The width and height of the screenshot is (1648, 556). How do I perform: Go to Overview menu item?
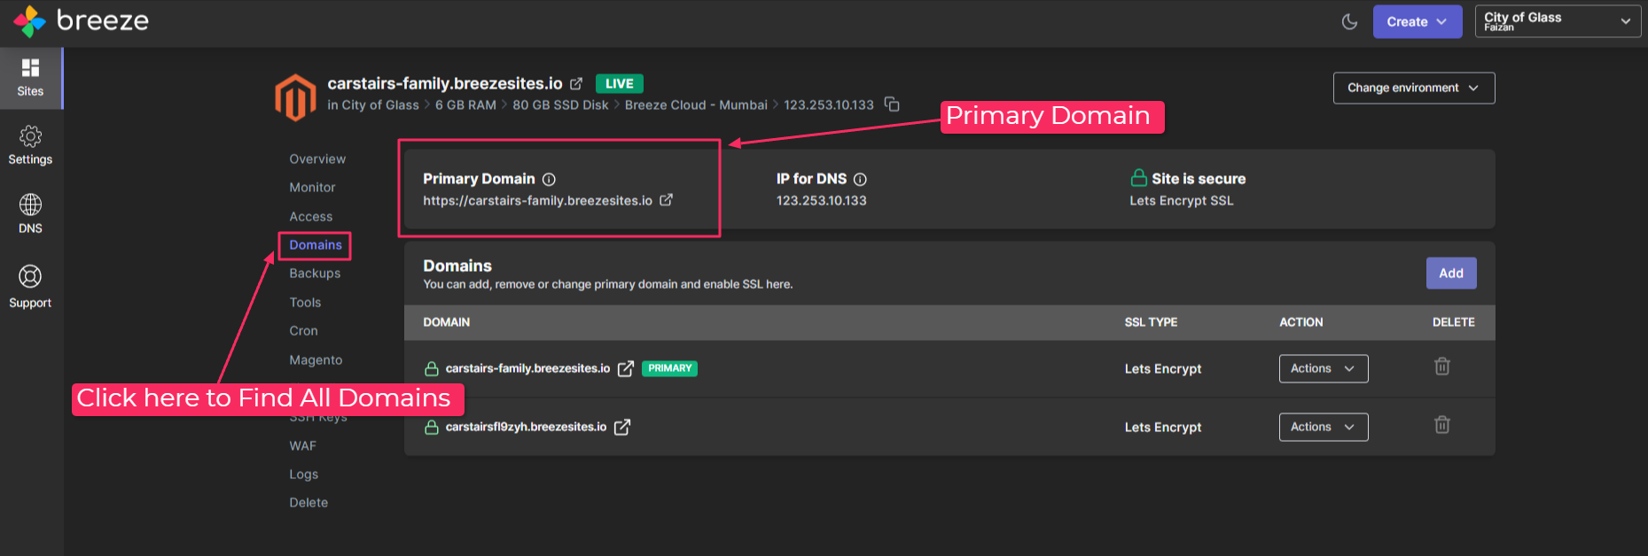tap(317, 159)
